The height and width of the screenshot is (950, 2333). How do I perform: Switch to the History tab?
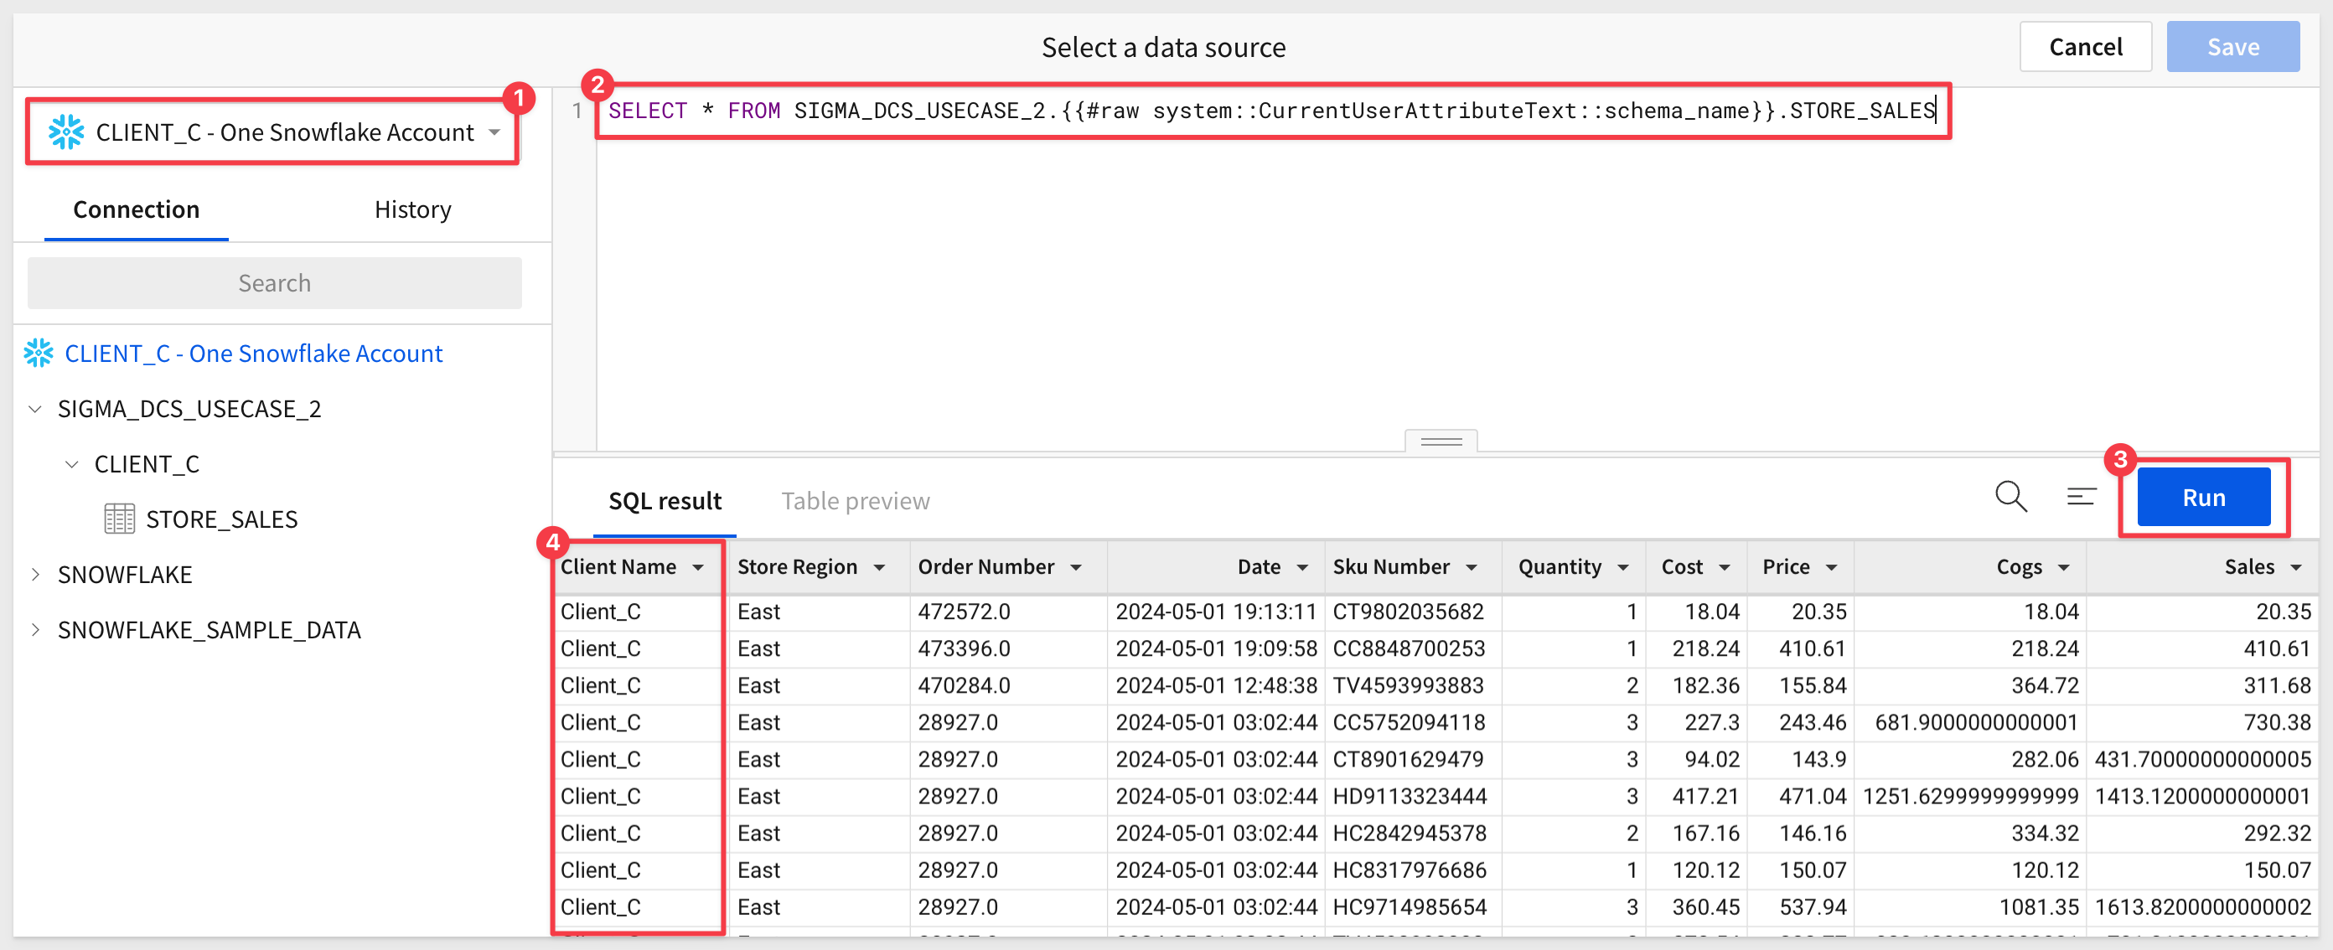coord(413,209)
